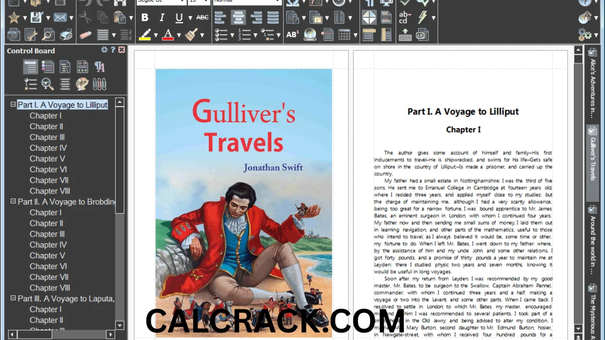Collapse Part III. A Voyage to Laputa
This screenshot has height=340, width=605.
13,298
